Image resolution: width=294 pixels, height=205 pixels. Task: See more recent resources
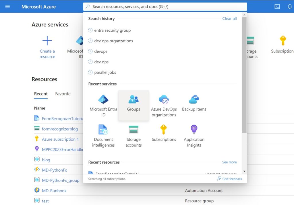coord(229,162)
